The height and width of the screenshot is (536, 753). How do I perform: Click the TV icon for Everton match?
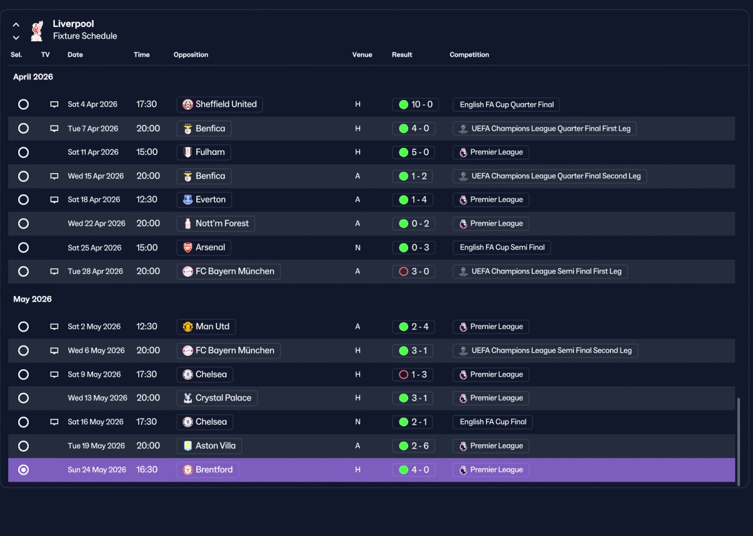tap(54, 200)
